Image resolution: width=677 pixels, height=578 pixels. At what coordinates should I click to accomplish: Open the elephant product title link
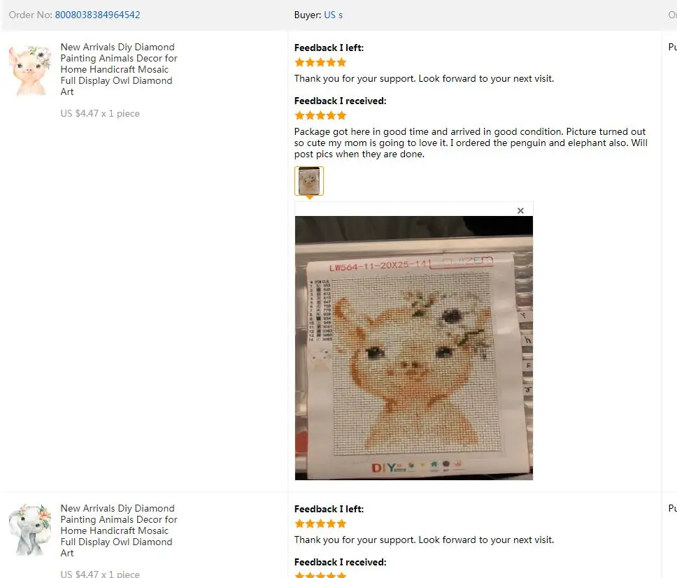click(119, 530)
